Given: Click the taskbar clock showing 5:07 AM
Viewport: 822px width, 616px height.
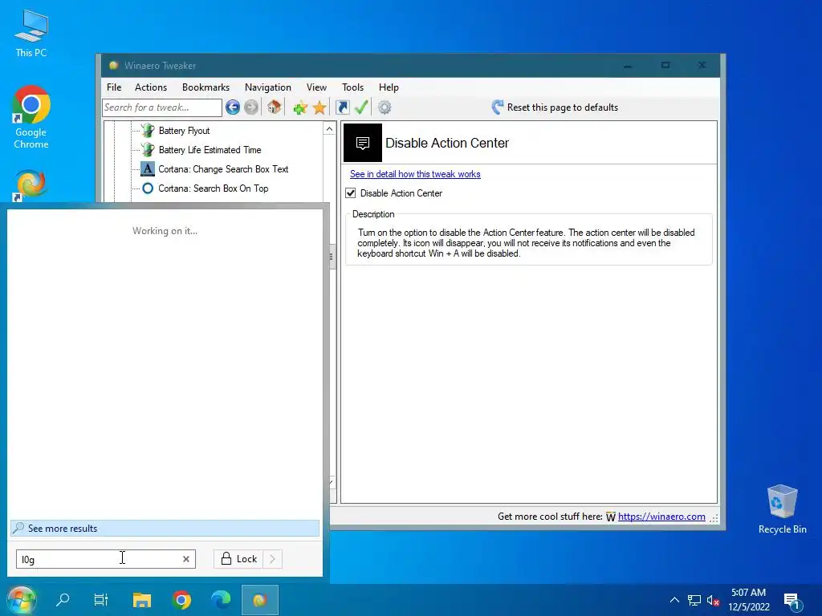Looking at the screenshot, I should (x=749, y=600).
